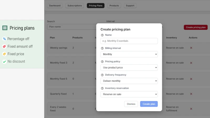Screen dimensions: 210x118
Task: Go to the Support tab
Action: pyautogui.click(x=130, y=6)
